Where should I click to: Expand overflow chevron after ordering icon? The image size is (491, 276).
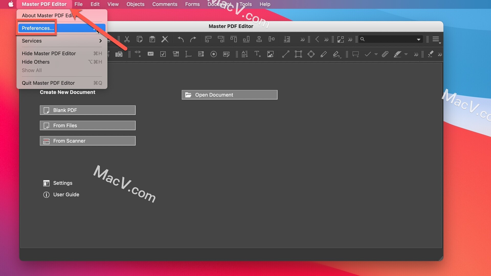click(302, 39)
